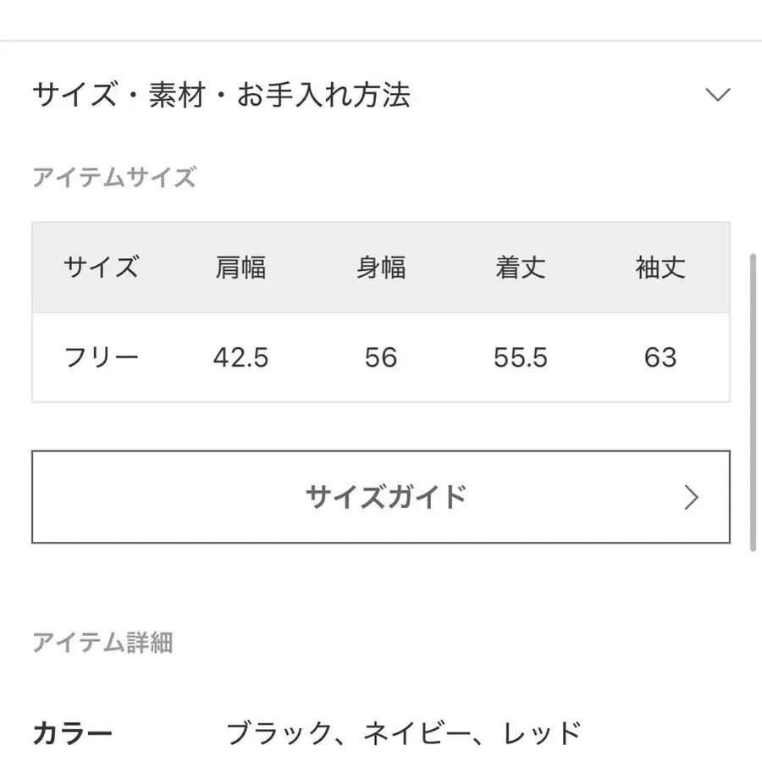The width and height of the screenshot is (762, 762).
Task: Click the vertical scrollbar on the right
Action: tap(754, 398)
